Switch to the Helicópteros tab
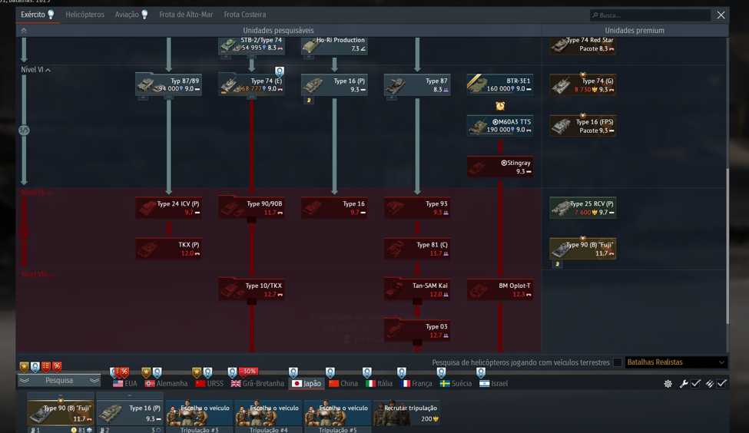Viewport: 749px width, 433px height. [x=85, y=15]
